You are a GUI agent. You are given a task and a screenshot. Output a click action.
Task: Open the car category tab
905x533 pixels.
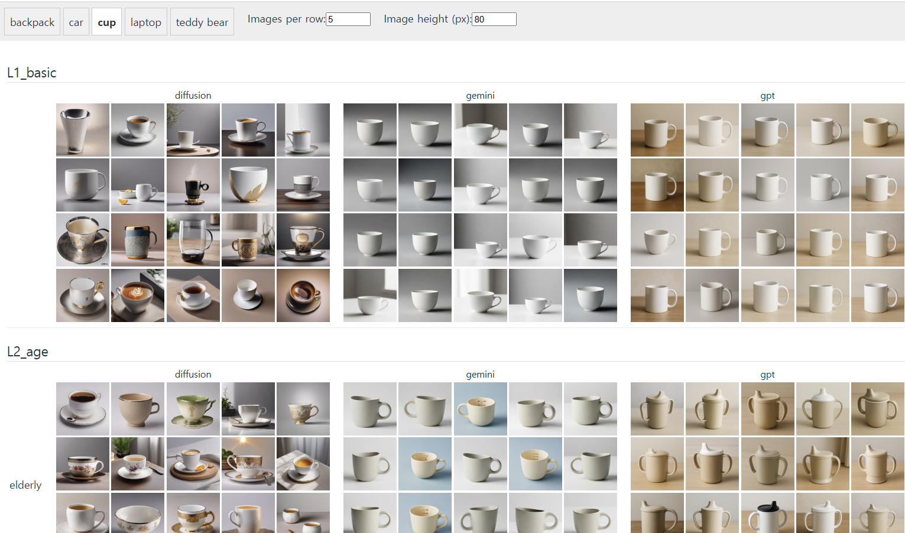point(76,22)
